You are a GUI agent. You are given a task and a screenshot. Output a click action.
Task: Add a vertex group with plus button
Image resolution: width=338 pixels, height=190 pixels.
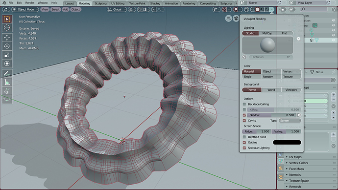tap(334, 95)
